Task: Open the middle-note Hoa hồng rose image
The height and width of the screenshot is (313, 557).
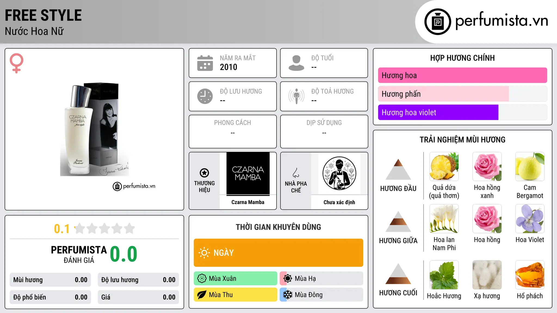Action: [x=487, y=219]
